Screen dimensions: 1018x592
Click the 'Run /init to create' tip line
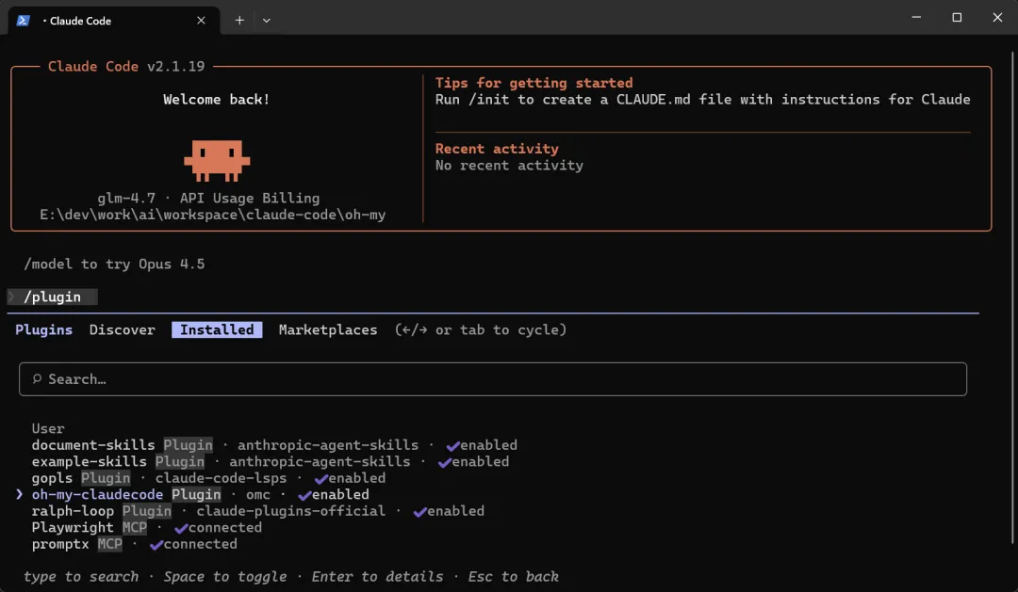point(702,99)
